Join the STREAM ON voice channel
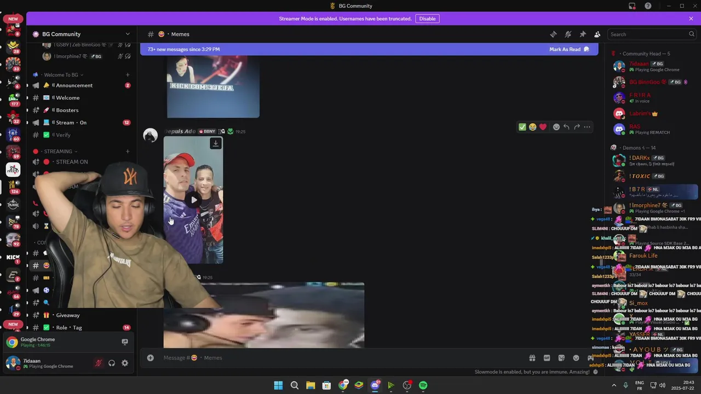The height and width of the screenshot is (394, 701). (x=82, y=162)
